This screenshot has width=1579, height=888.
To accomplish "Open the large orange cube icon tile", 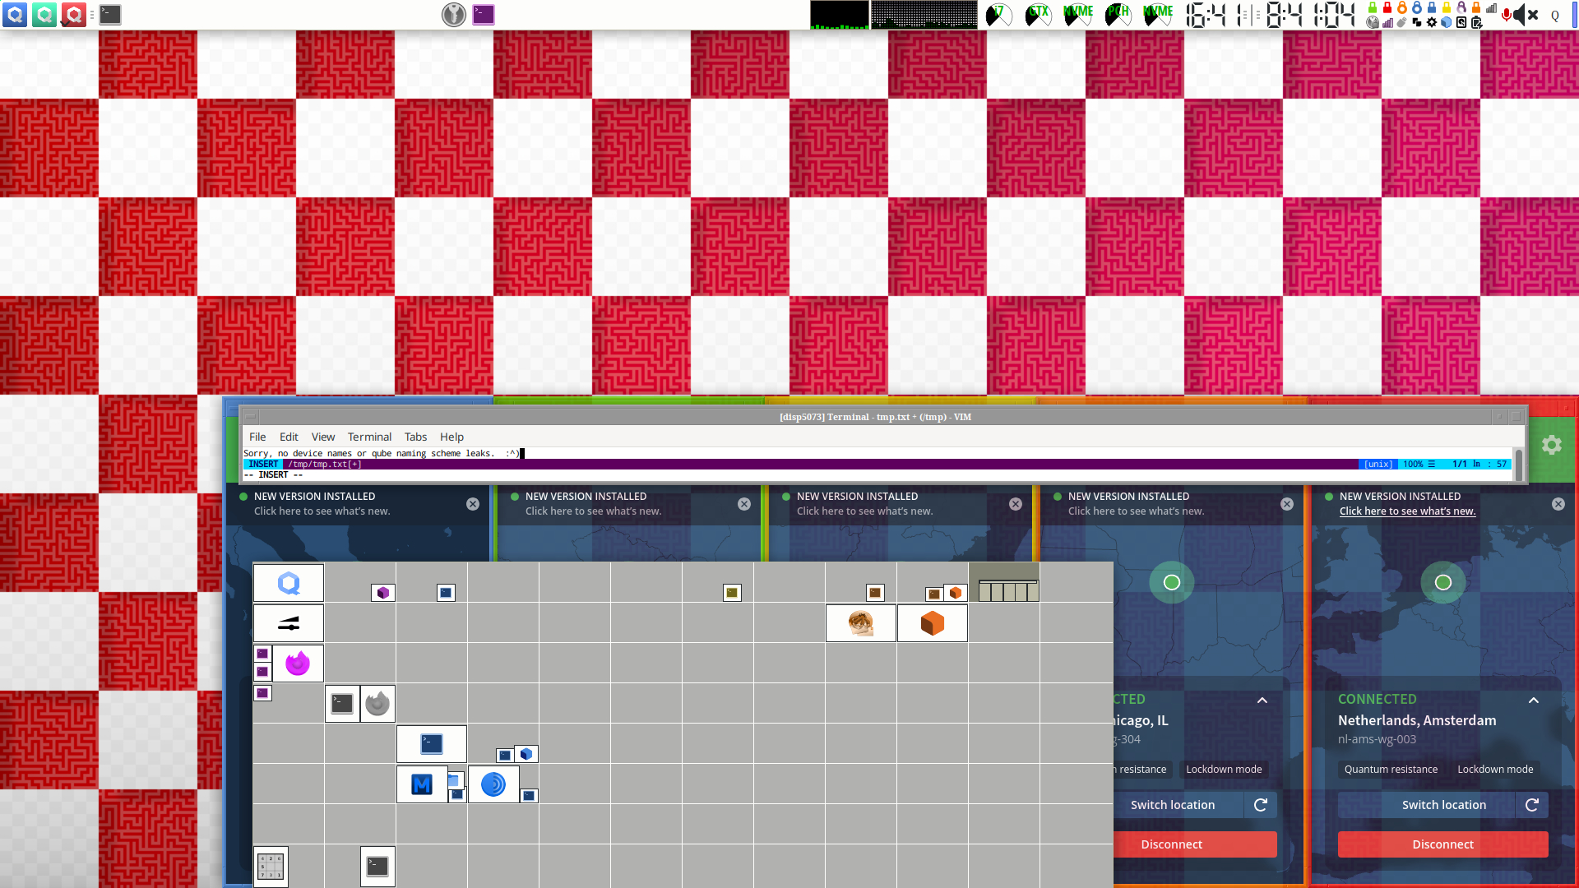I will (x=932, y=623).
